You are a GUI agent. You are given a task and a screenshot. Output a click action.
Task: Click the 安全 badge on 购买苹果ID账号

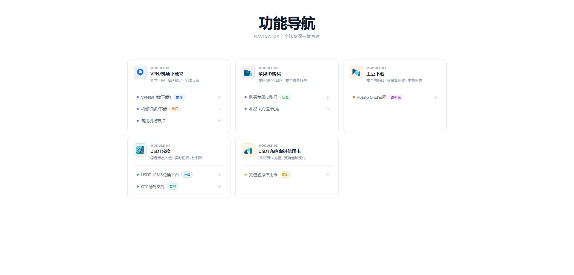tap(285, 97)
